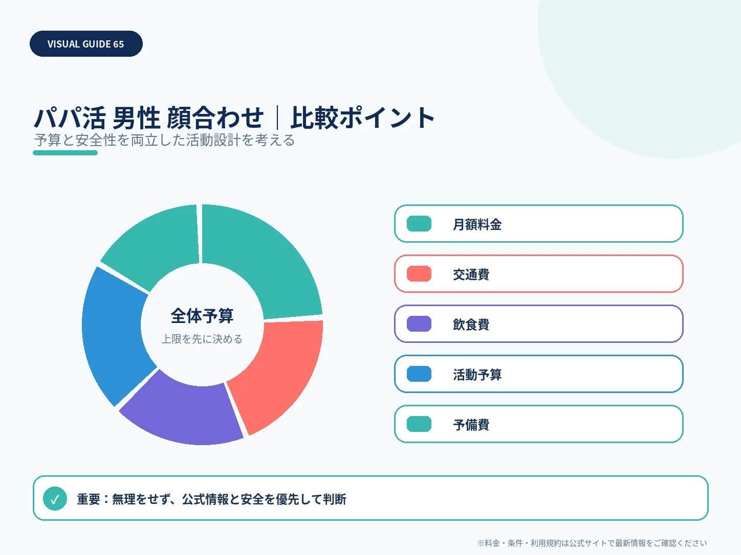Select the coral swatch next to 交通費
Image resolution: width=741 pixels, height=555 pixels.
[419, 274]
